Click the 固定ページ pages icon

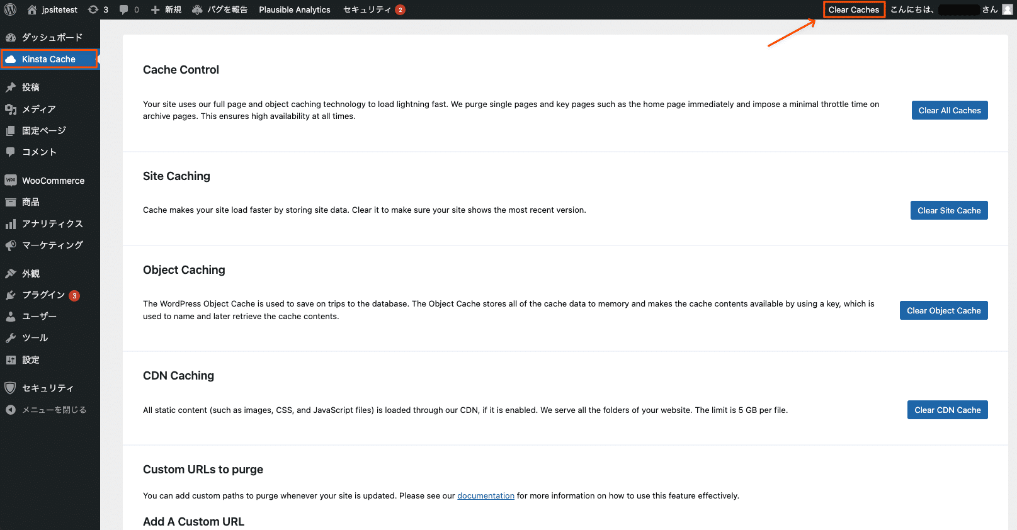click(11, 130)
